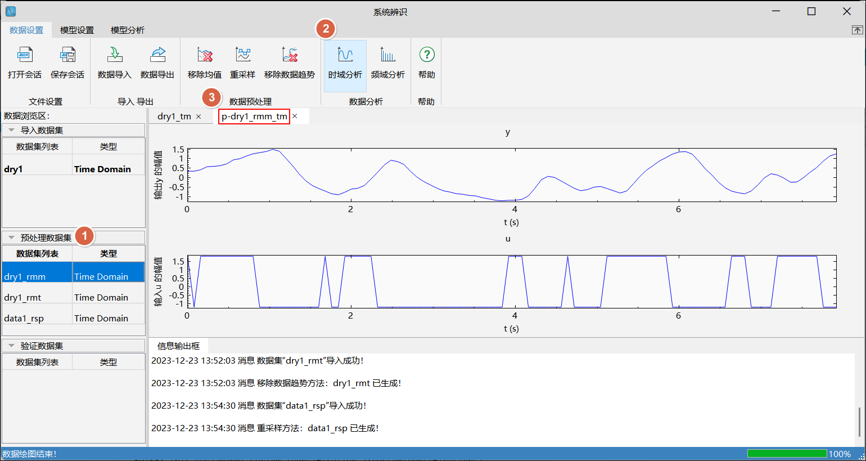Switch to the 模型分析 ribbon tab
This screenshot has height=461, width=866.
click(x=128, y=30)
